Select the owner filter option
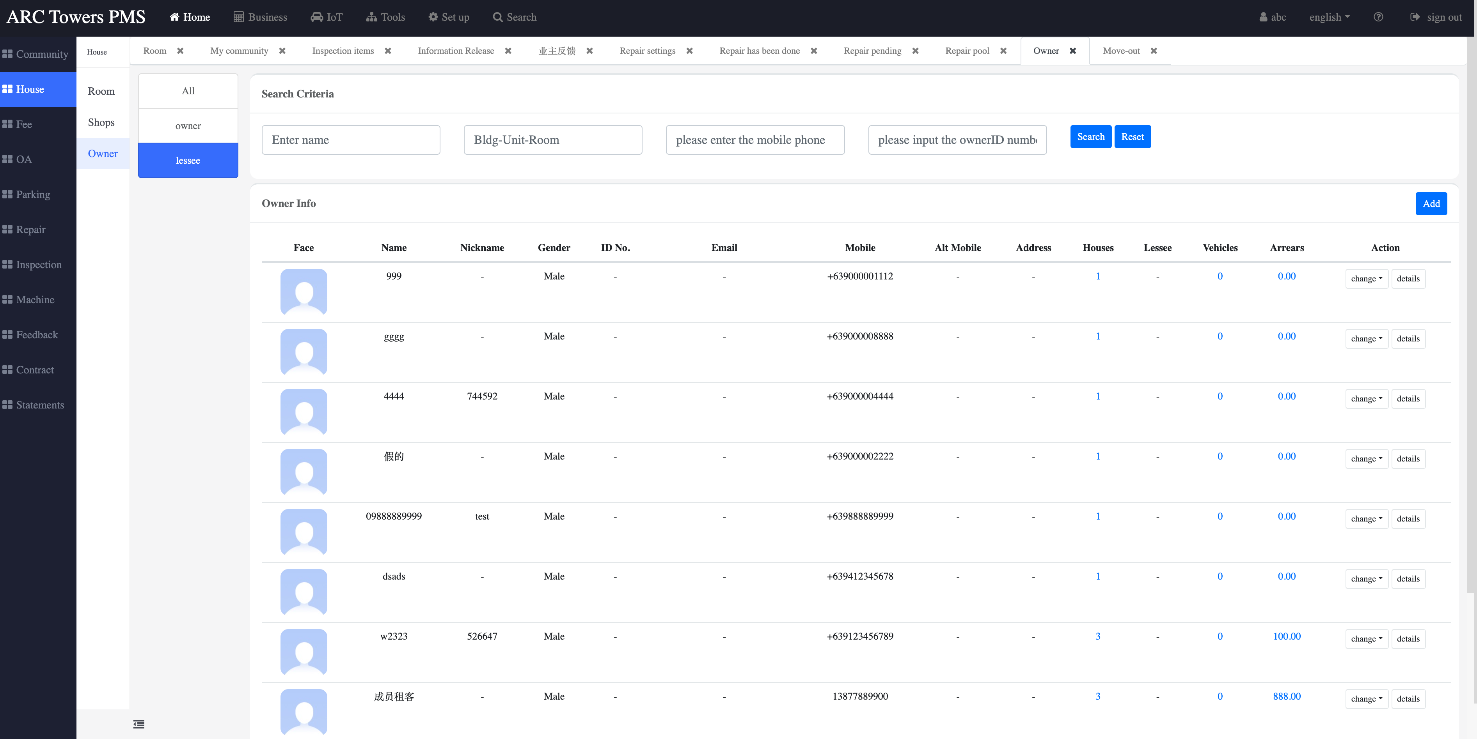The height and width of the screenshot is (739, 1477). pyautogui.click(x=188, y=126)
